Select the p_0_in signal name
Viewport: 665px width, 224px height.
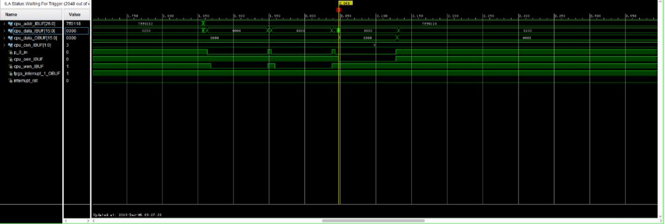20,52
